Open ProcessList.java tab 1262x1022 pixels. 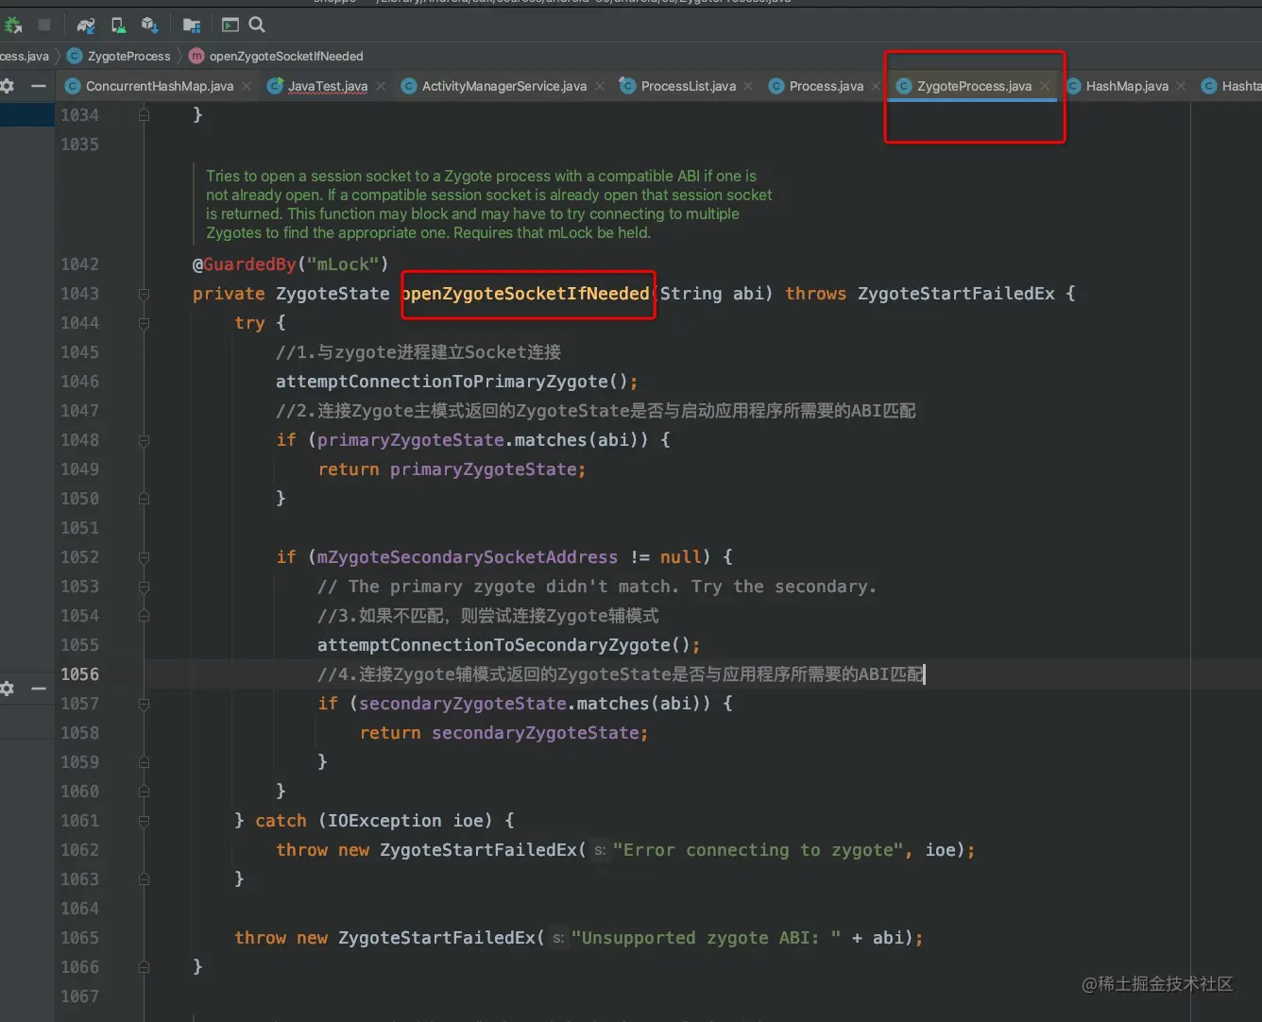[x=688, y=86]
